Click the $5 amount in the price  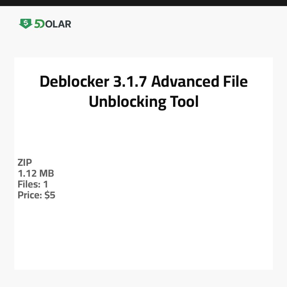[50, 195]
